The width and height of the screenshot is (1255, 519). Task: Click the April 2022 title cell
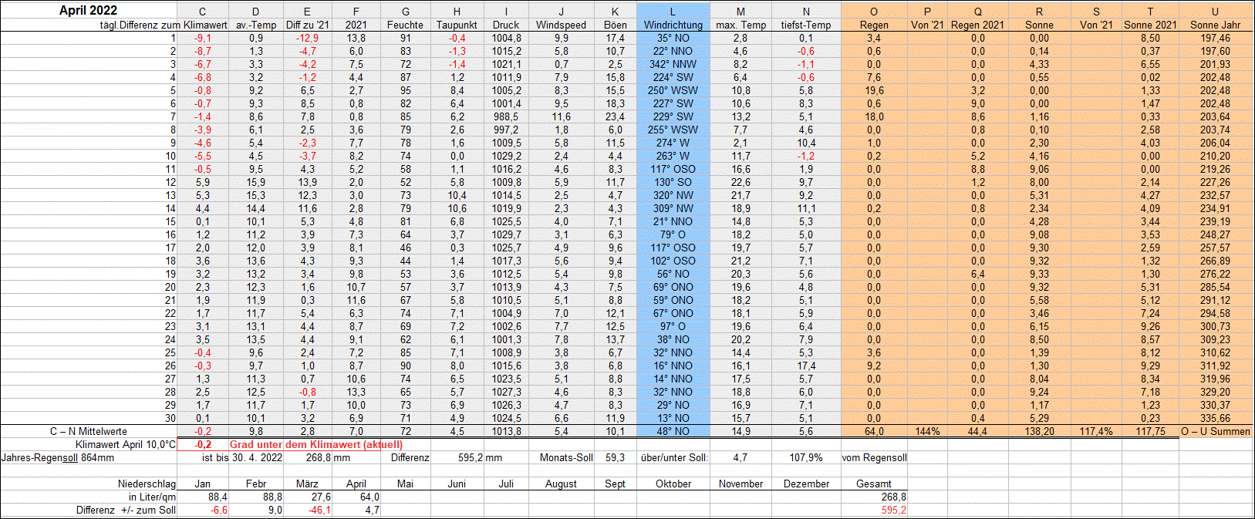88,10
